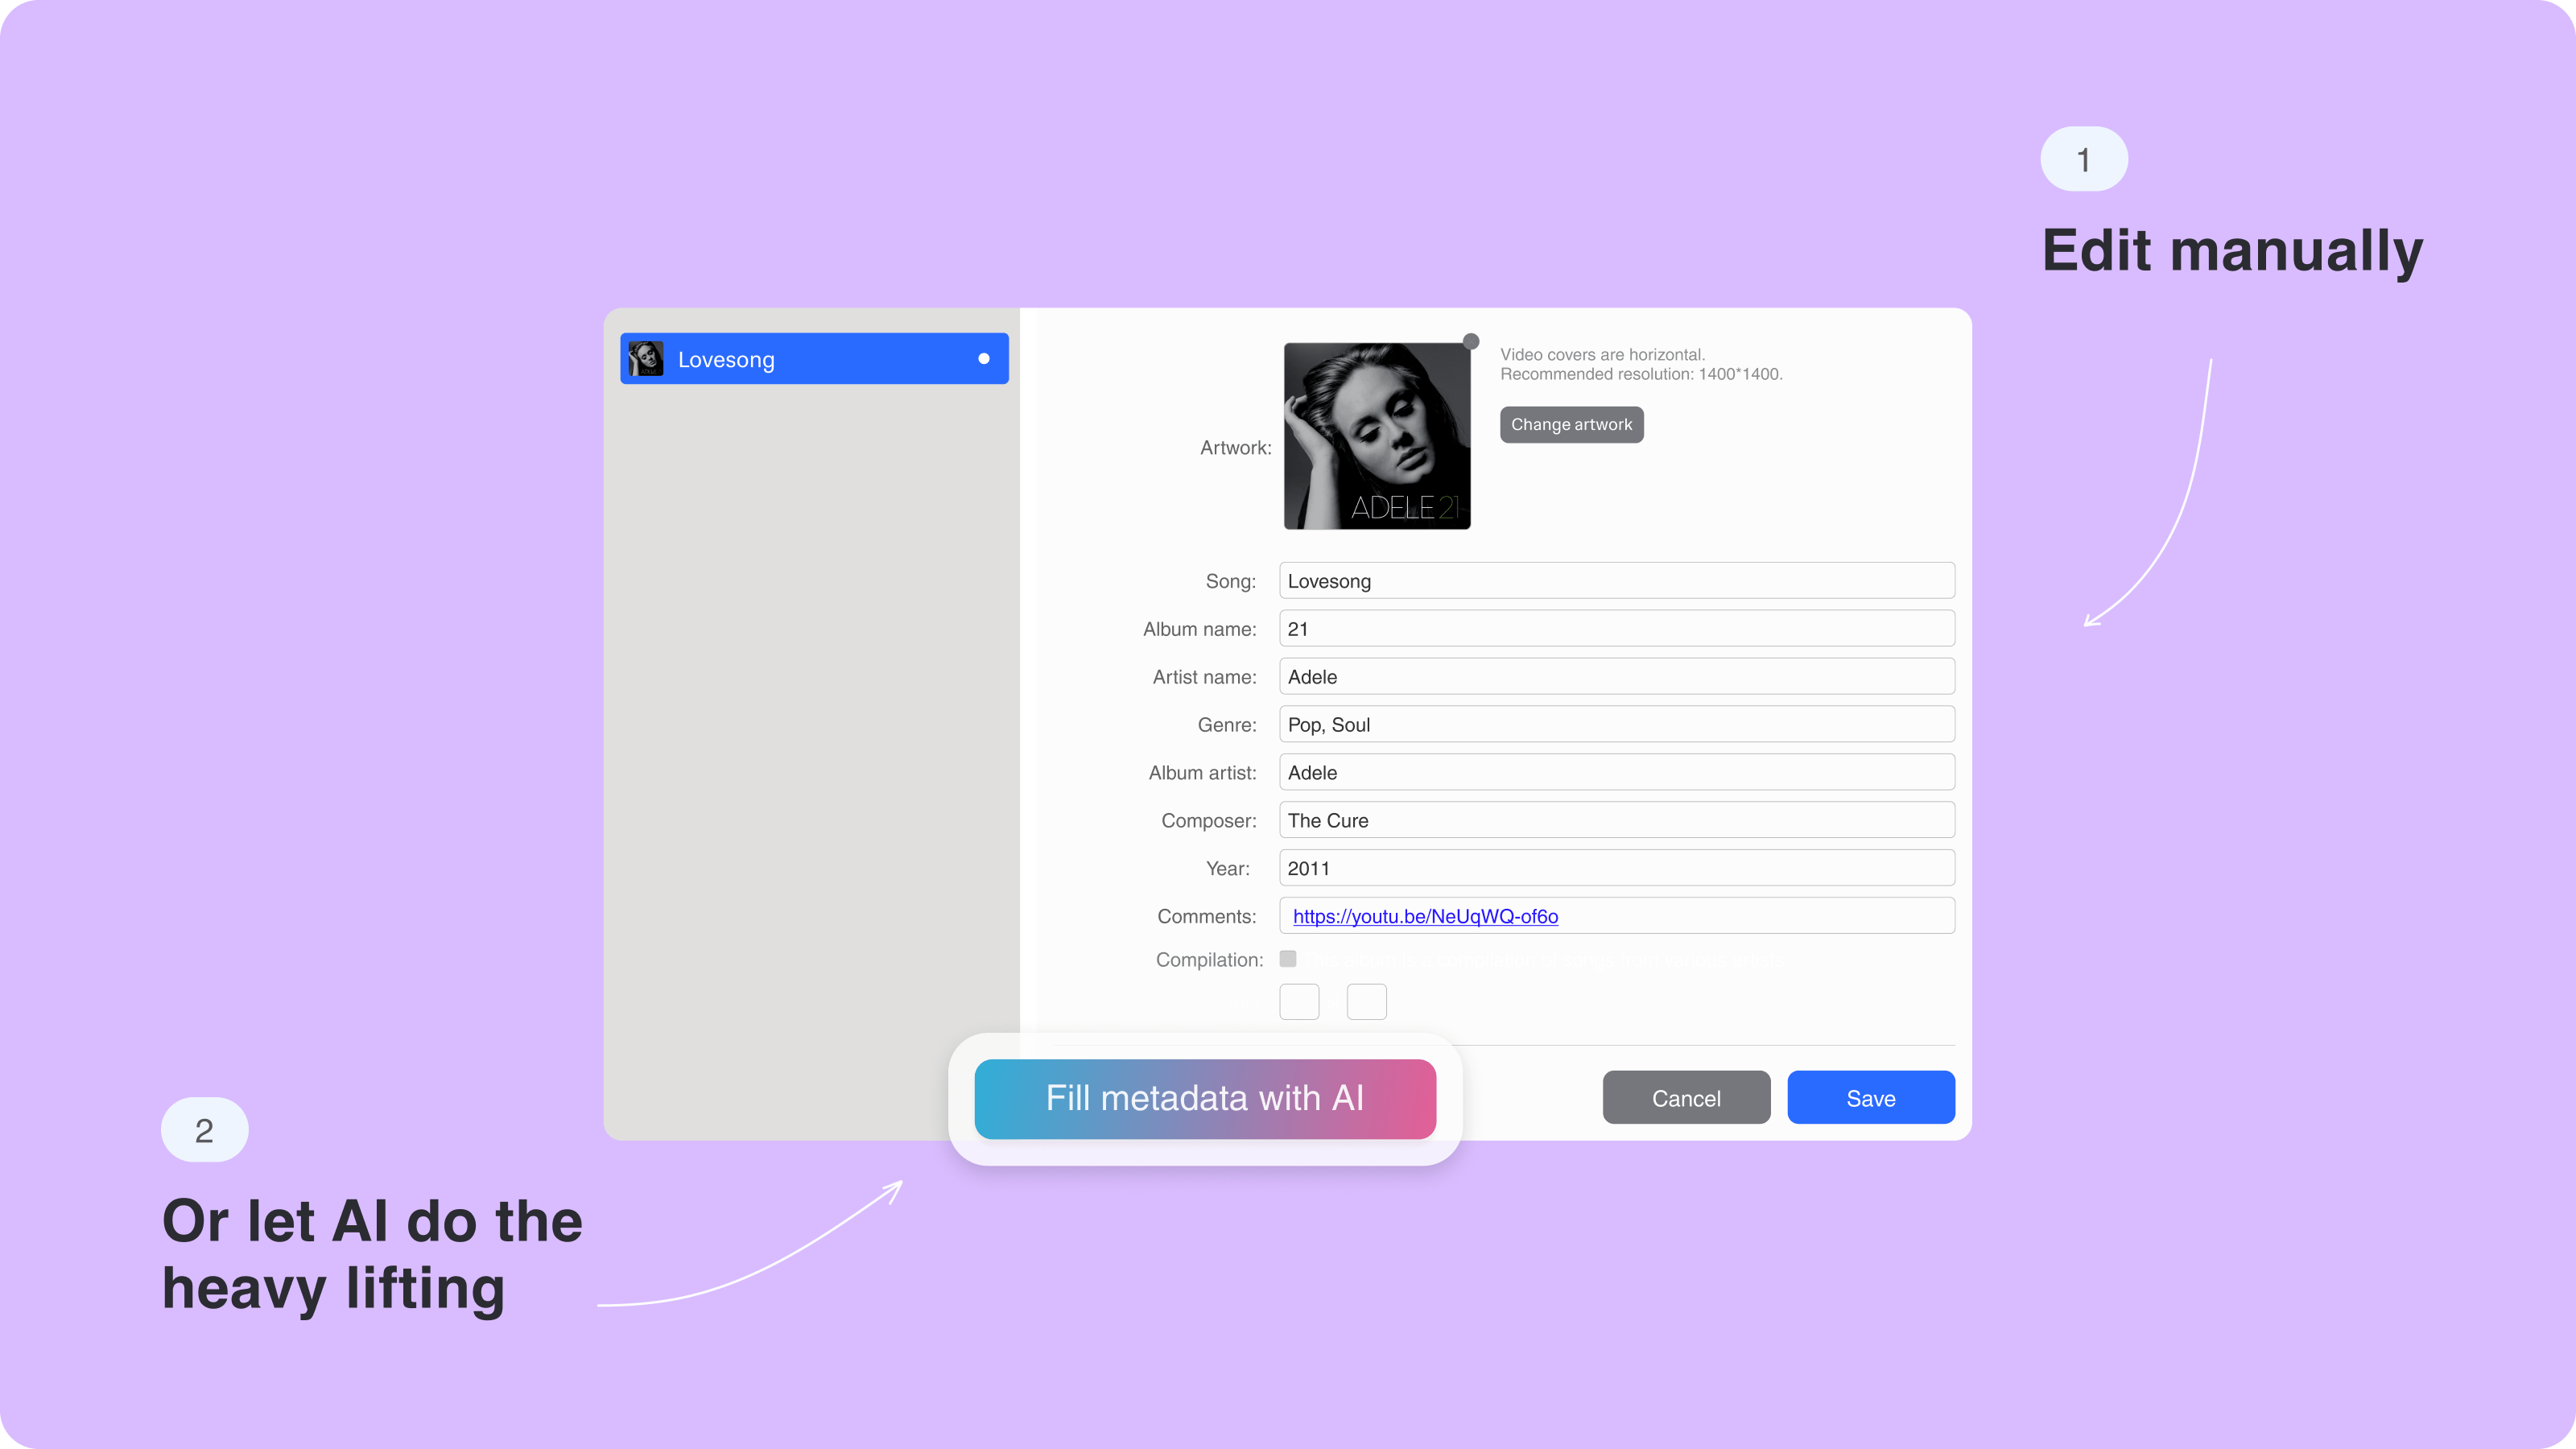Click the Save button
This screenshot has width=2576, height=1449.
coord(1870,1097)
